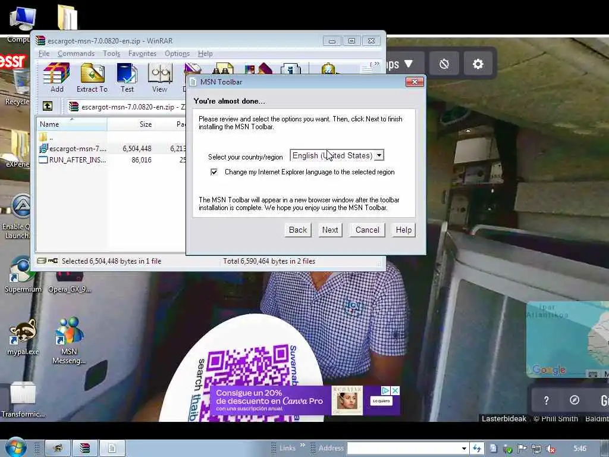
Task: Sort WinRAR file list by Name column
Action: [x=72, y=124]
